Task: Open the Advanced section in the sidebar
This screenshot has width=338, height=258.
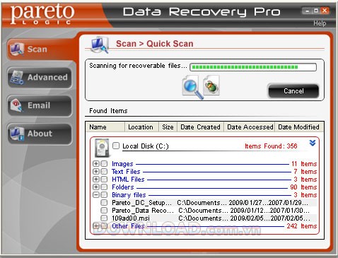Action: (40, 78)
